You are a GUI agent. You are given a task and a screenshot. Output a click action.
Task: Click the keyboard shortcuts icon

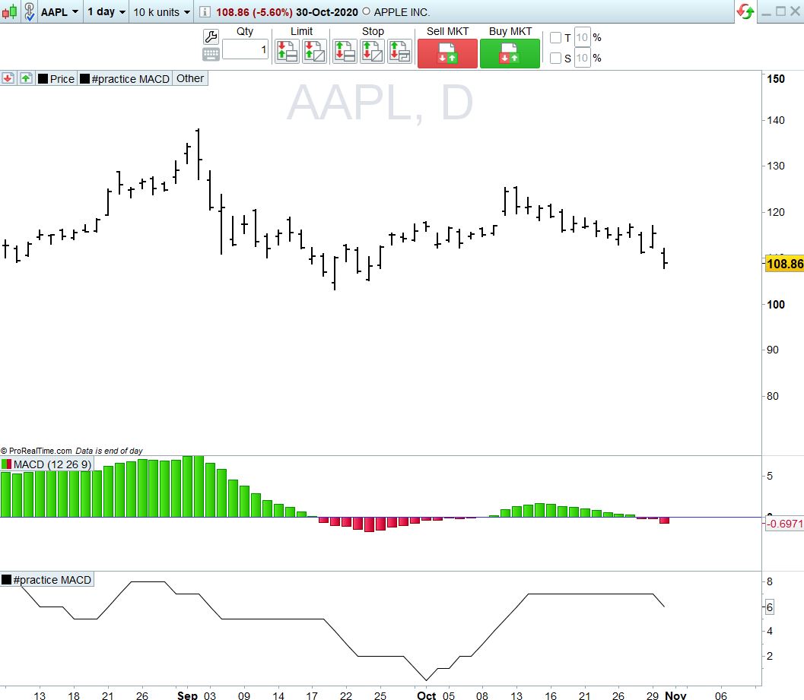coord(211,54)
